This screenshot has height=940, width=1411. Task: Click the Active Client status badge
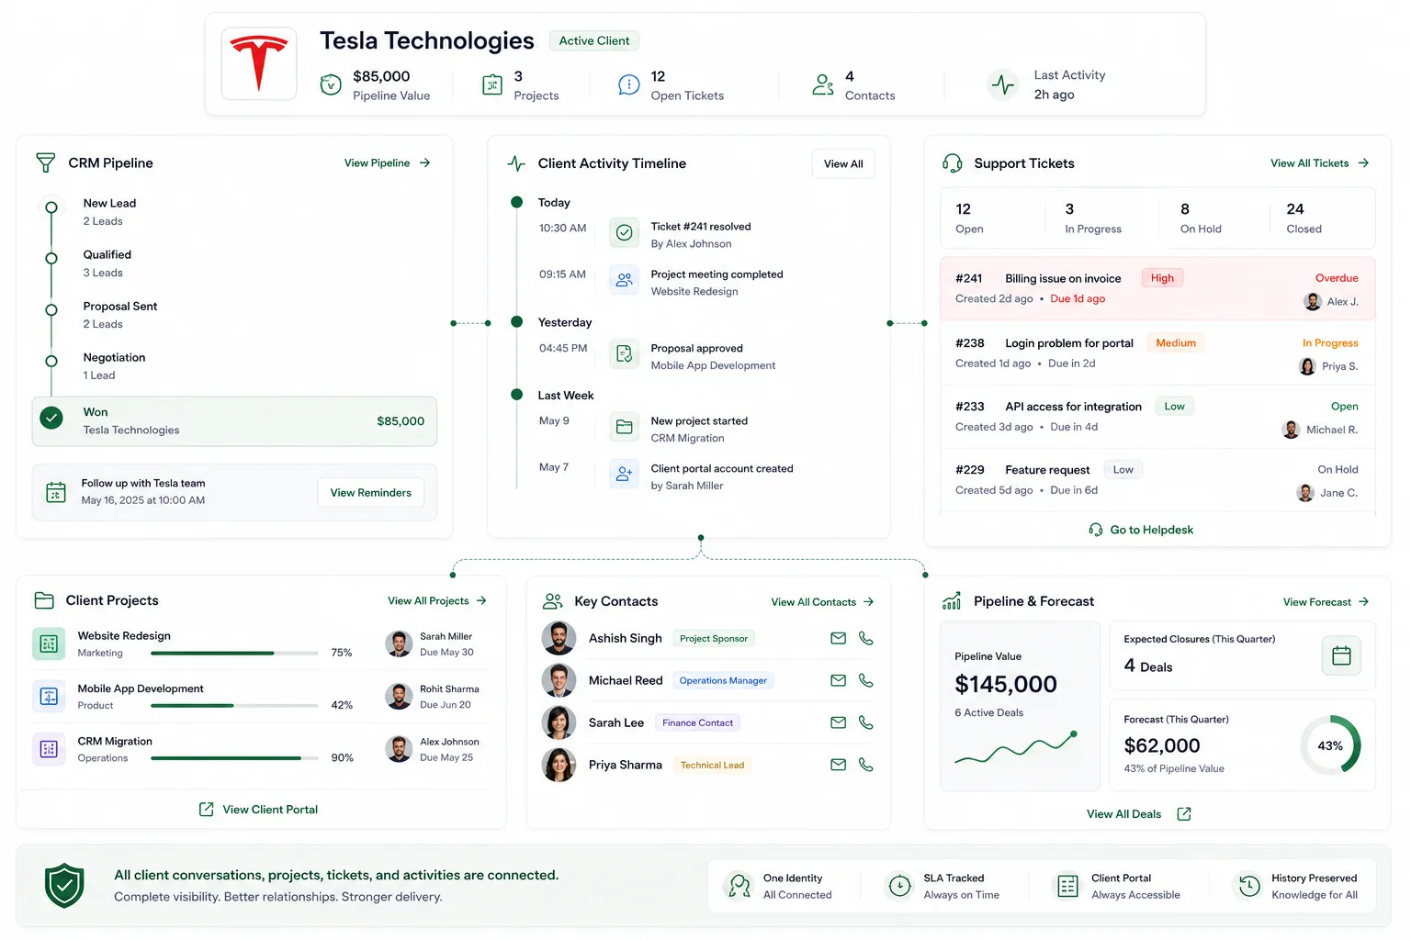pyautogui.click(x=594, y=40)
